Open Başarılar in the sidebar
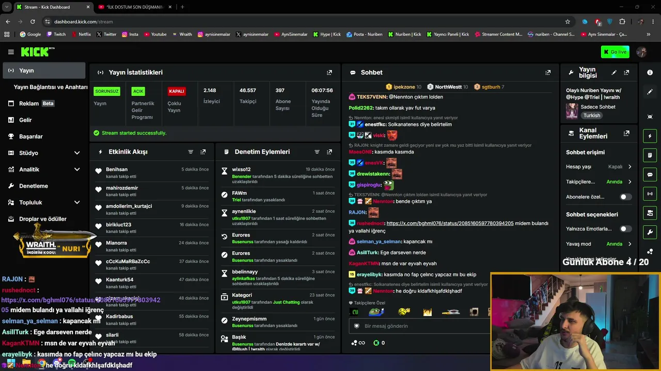Image resolution: width=661 pixels, height=371 pixels. tap(44, 137)
